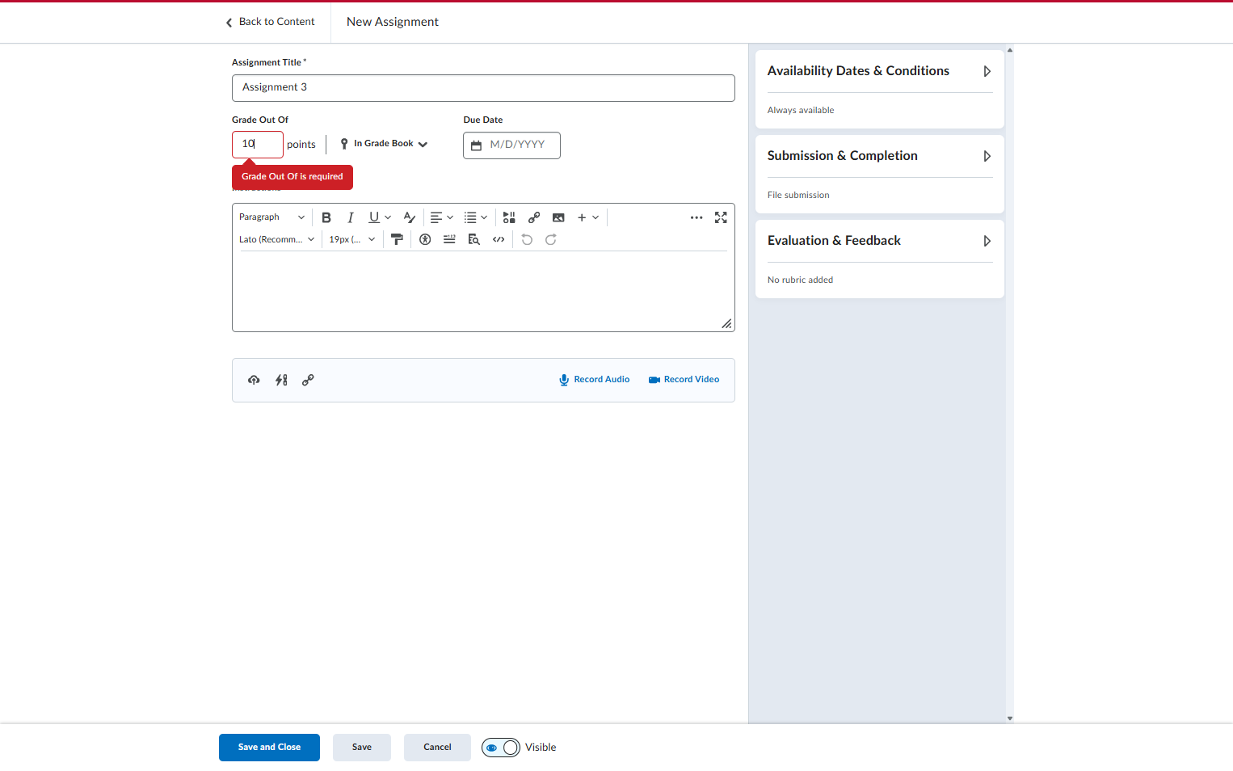This screenshot has height=771, width=1233.
Task: Open the Paragraph format dropdown
Action: click(x=271, y=217)
